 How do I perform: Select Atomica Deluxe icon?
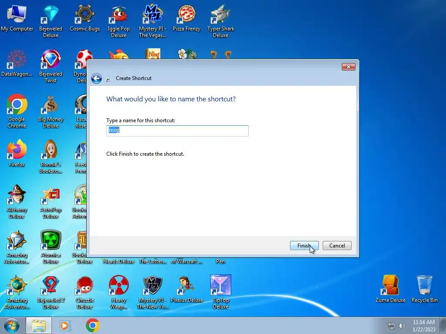(x=51, y=247)
